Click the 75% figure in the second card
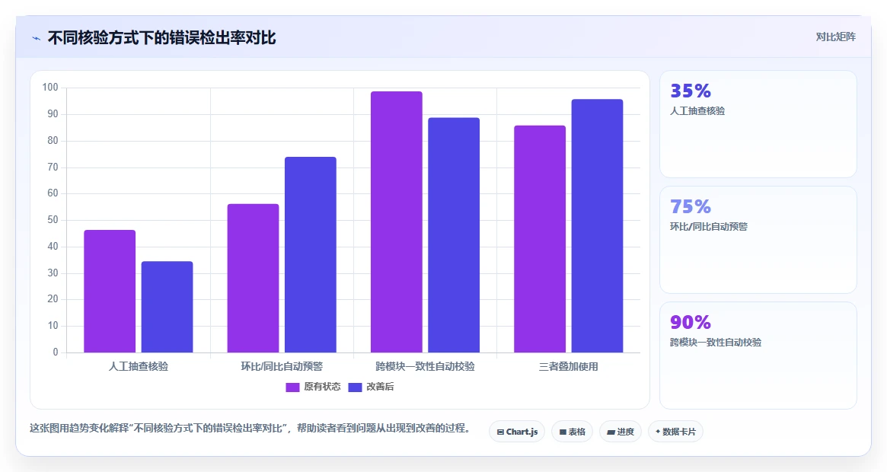Screen dimensions: 887x472 [x=690, y=206]
